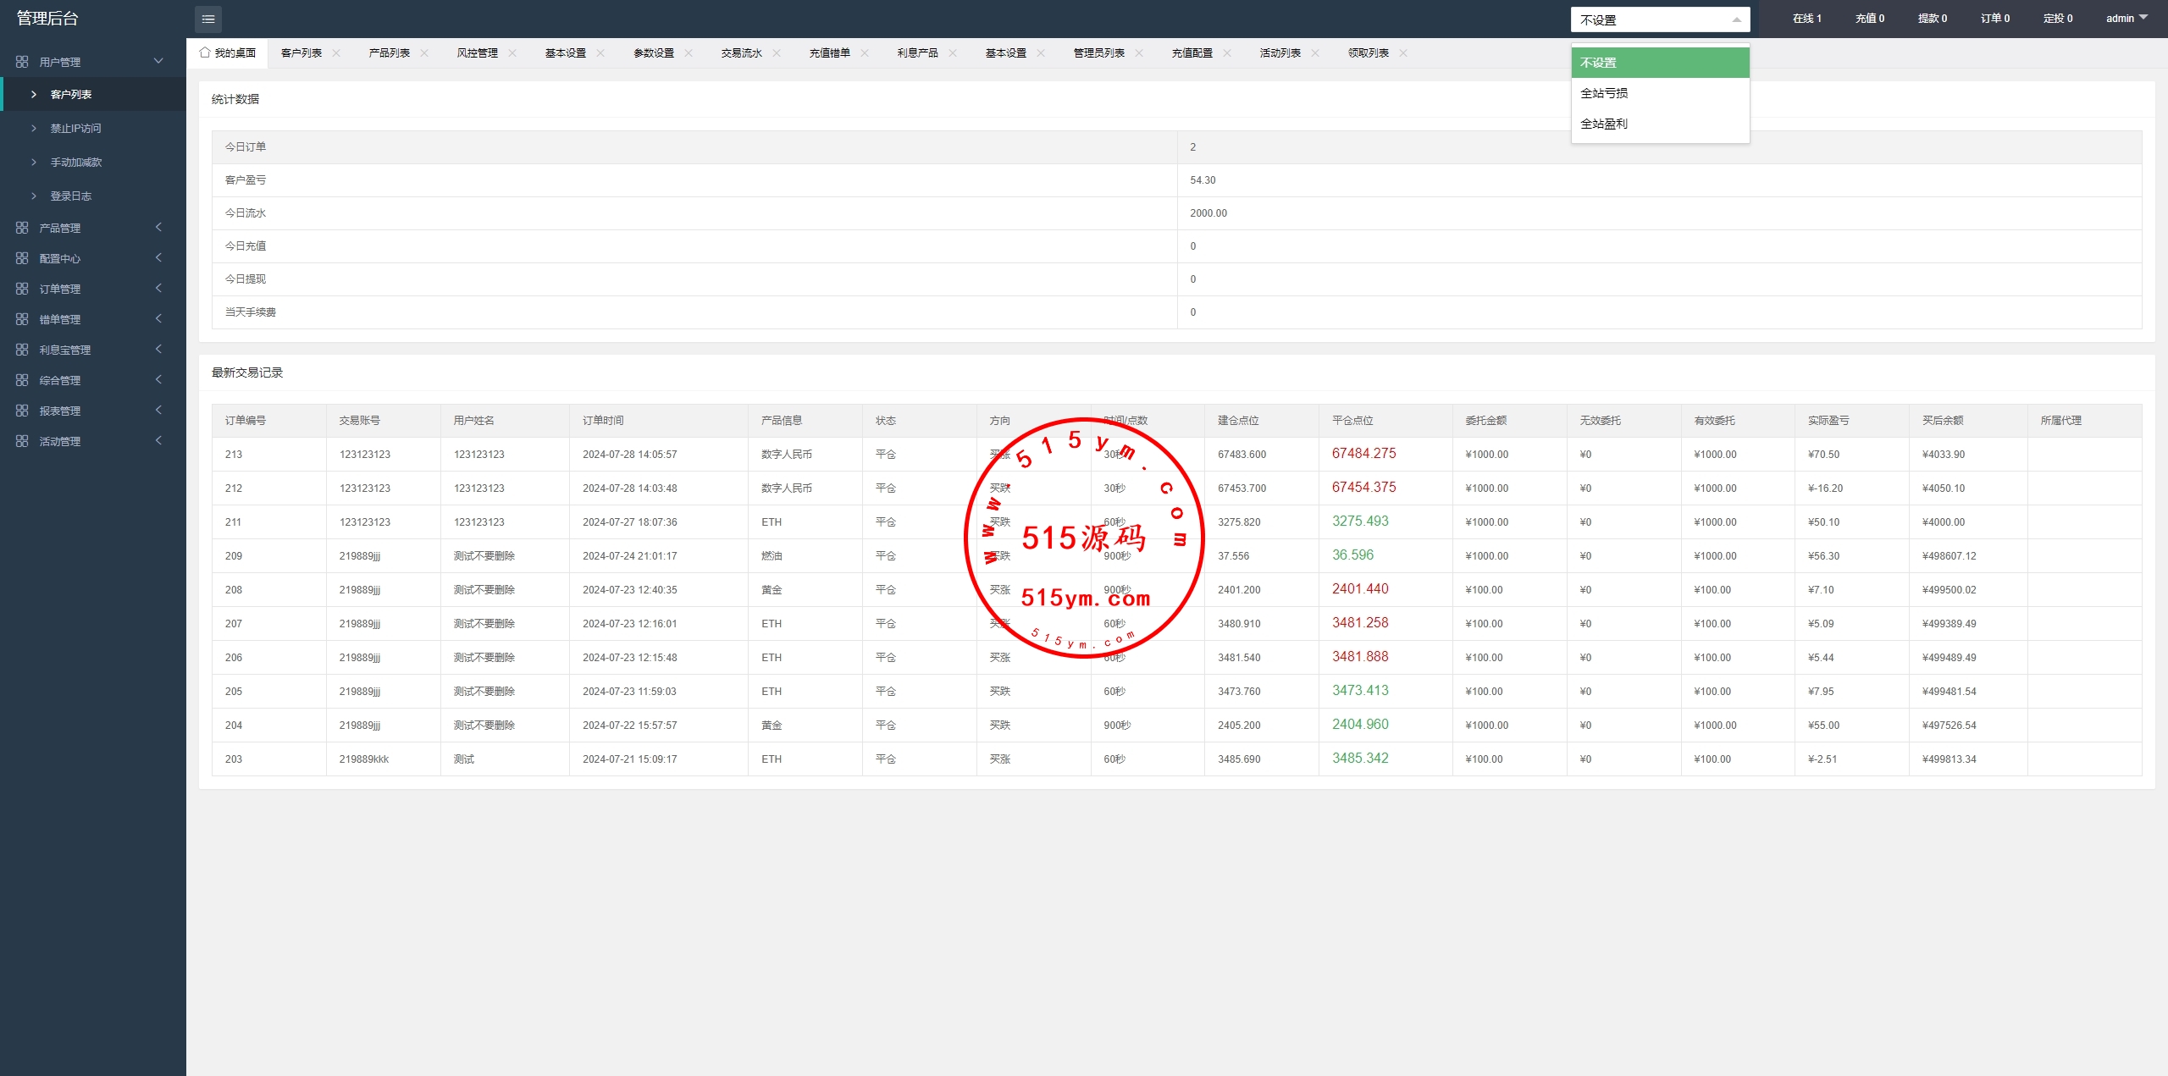Click the 订单 0 counter in header

pyautogui.click(x=1994, y=18)
